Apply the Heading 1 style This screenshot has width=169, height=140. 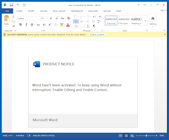136,20
